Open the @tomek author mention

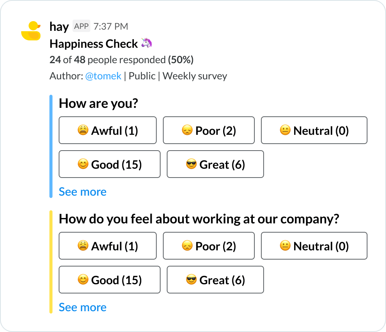click(103, 76)
